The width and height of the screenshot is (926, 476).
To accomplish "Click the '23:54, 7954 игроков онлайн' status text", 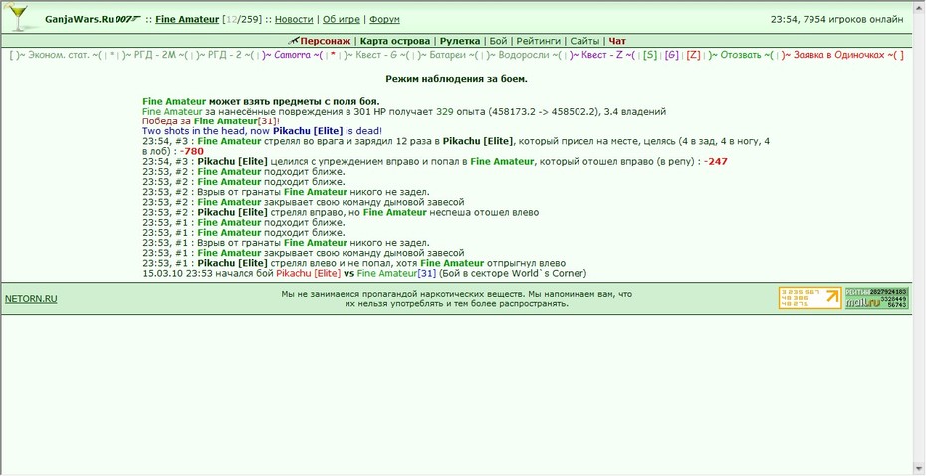I will 836,20.
